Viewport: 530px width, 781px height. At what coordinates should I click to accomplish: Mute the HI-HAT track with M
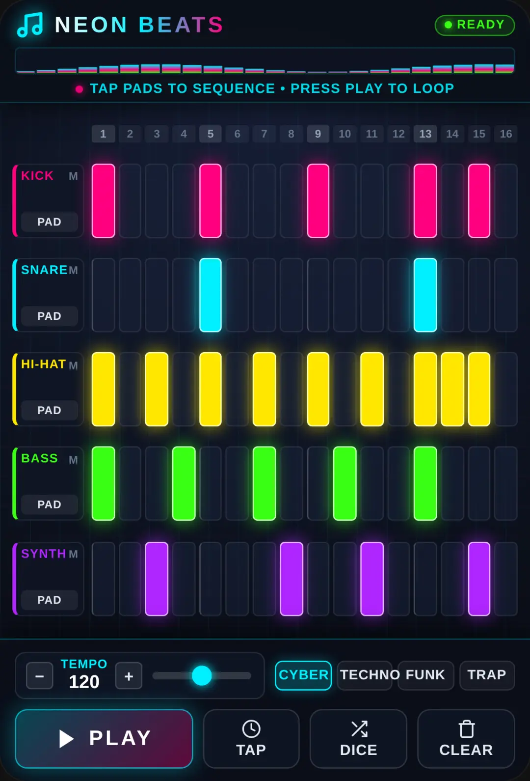point(73,365)
